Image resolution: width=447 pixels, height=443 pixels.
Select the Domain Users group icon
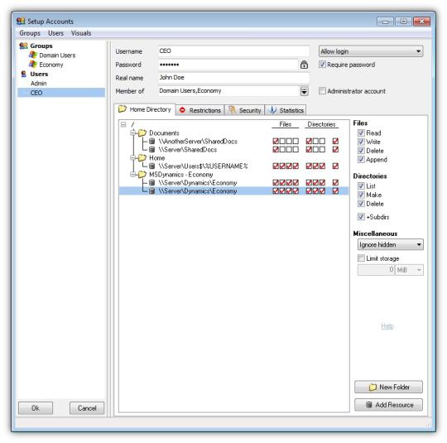33,55
